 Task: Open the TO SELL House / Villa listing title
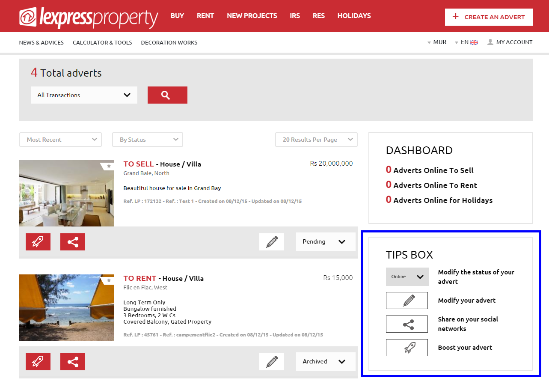click(x=162, y=164)
